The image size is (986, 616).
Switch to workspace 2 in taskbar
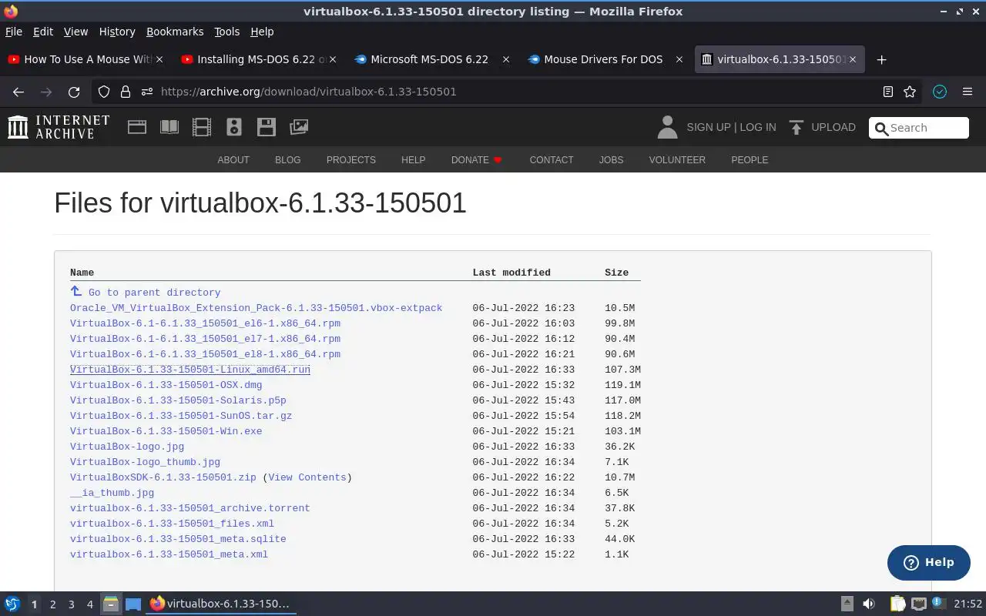coord(52,604)
